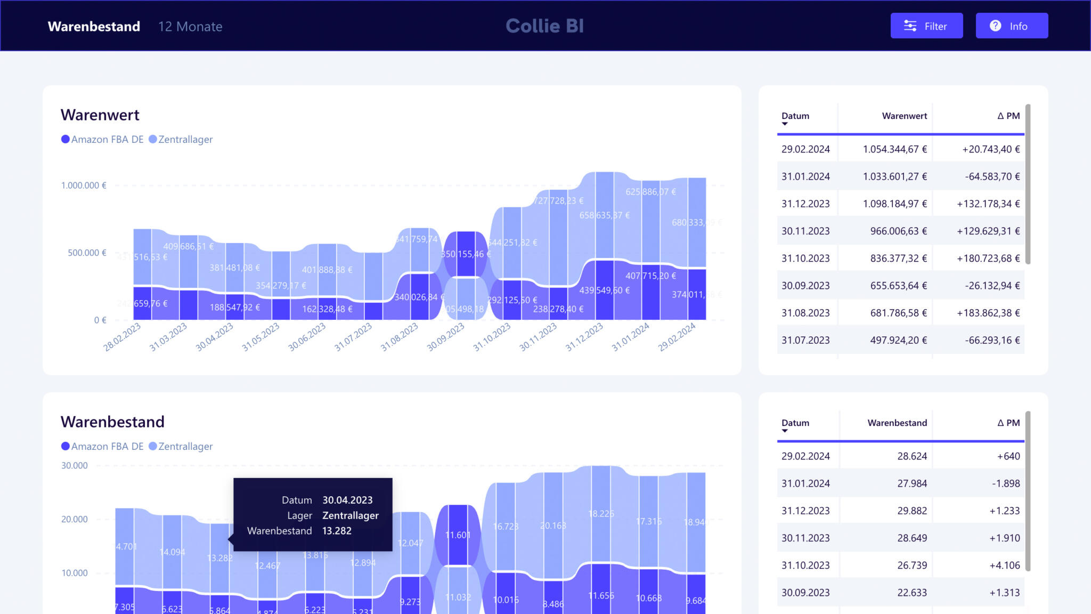Viewport: 1091px width, 614px height.
Task: Click the +20.743,40 € delta value
Action: [x=991, y=149]
